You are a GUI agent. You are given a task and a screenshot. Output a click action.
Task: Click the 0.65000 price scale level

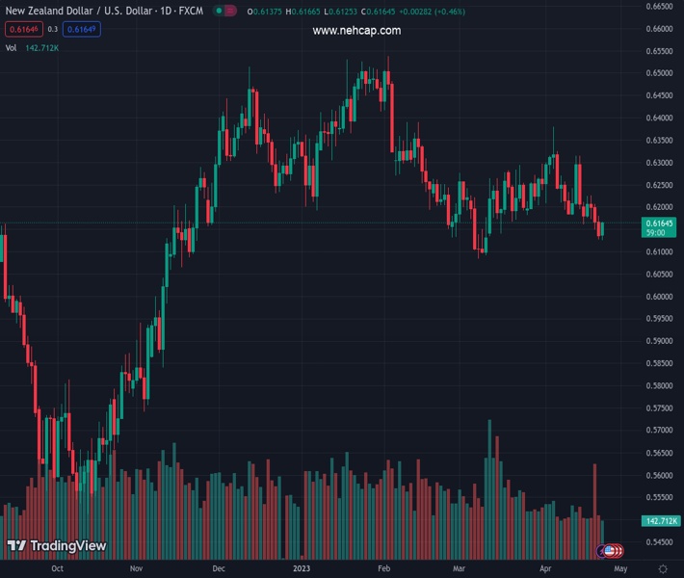(659, 73)
